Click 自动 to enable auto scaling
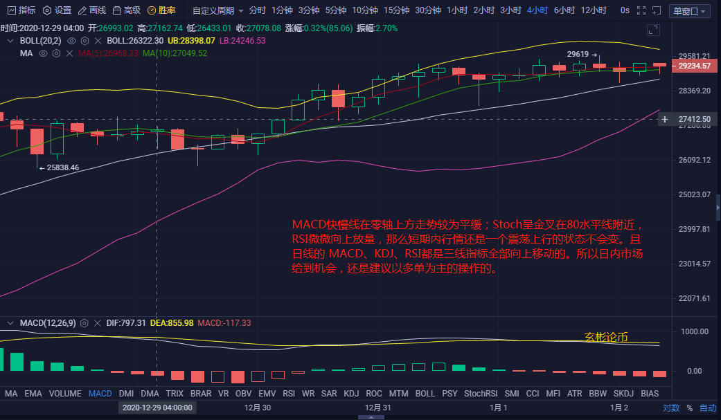Viewport: 721px width, 420px height. point(706,408)
